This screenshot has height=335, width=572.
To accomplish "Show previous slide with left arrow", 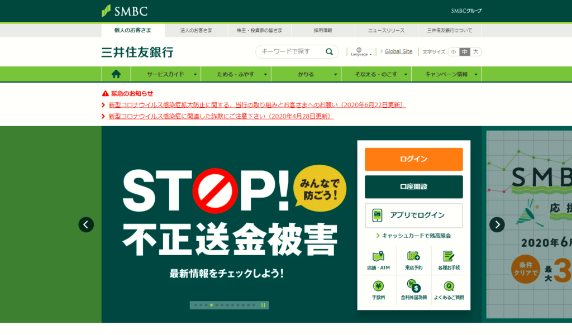I will pos(86,224).
